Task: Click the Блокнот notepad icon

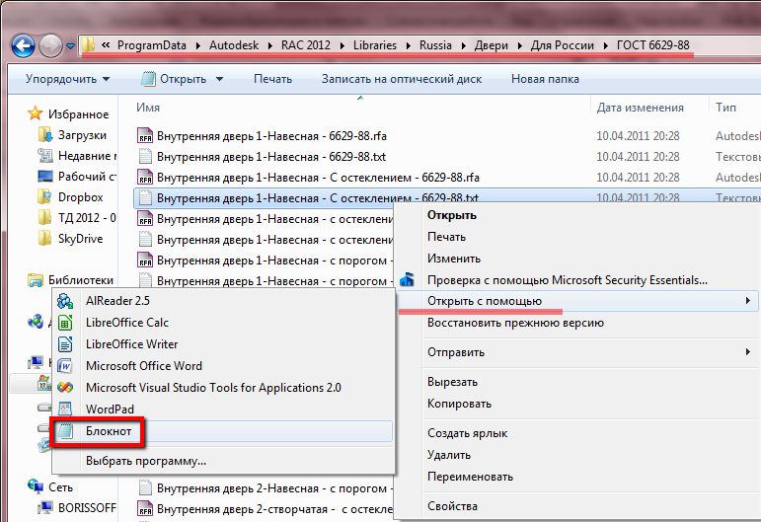Action: coord(65,431)
